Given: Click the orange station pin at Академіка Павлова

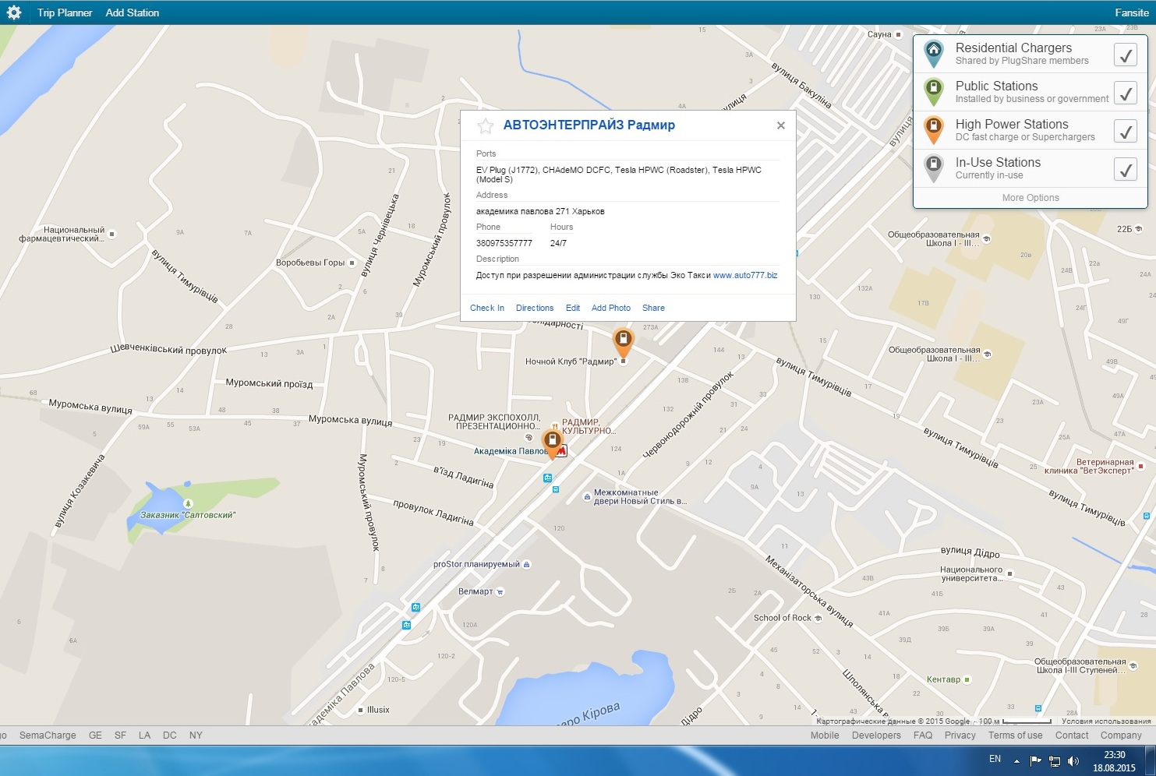Looking at the screenshot, I should click(x=552, y=441).
